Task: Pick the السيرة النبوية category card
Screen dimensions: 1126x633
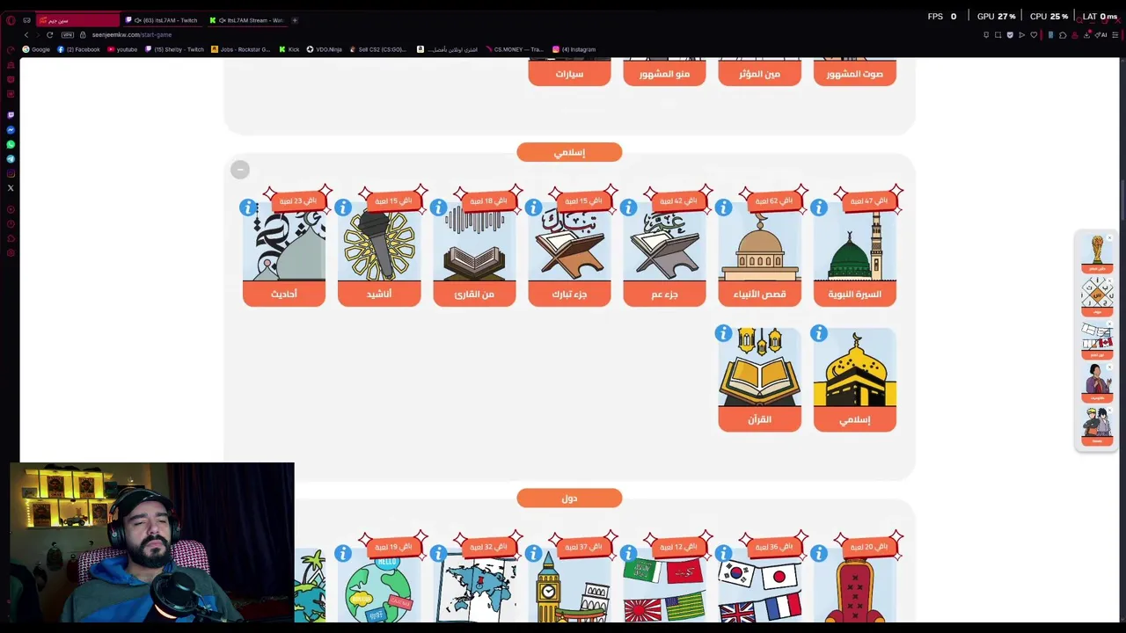Action: [855, 254]
